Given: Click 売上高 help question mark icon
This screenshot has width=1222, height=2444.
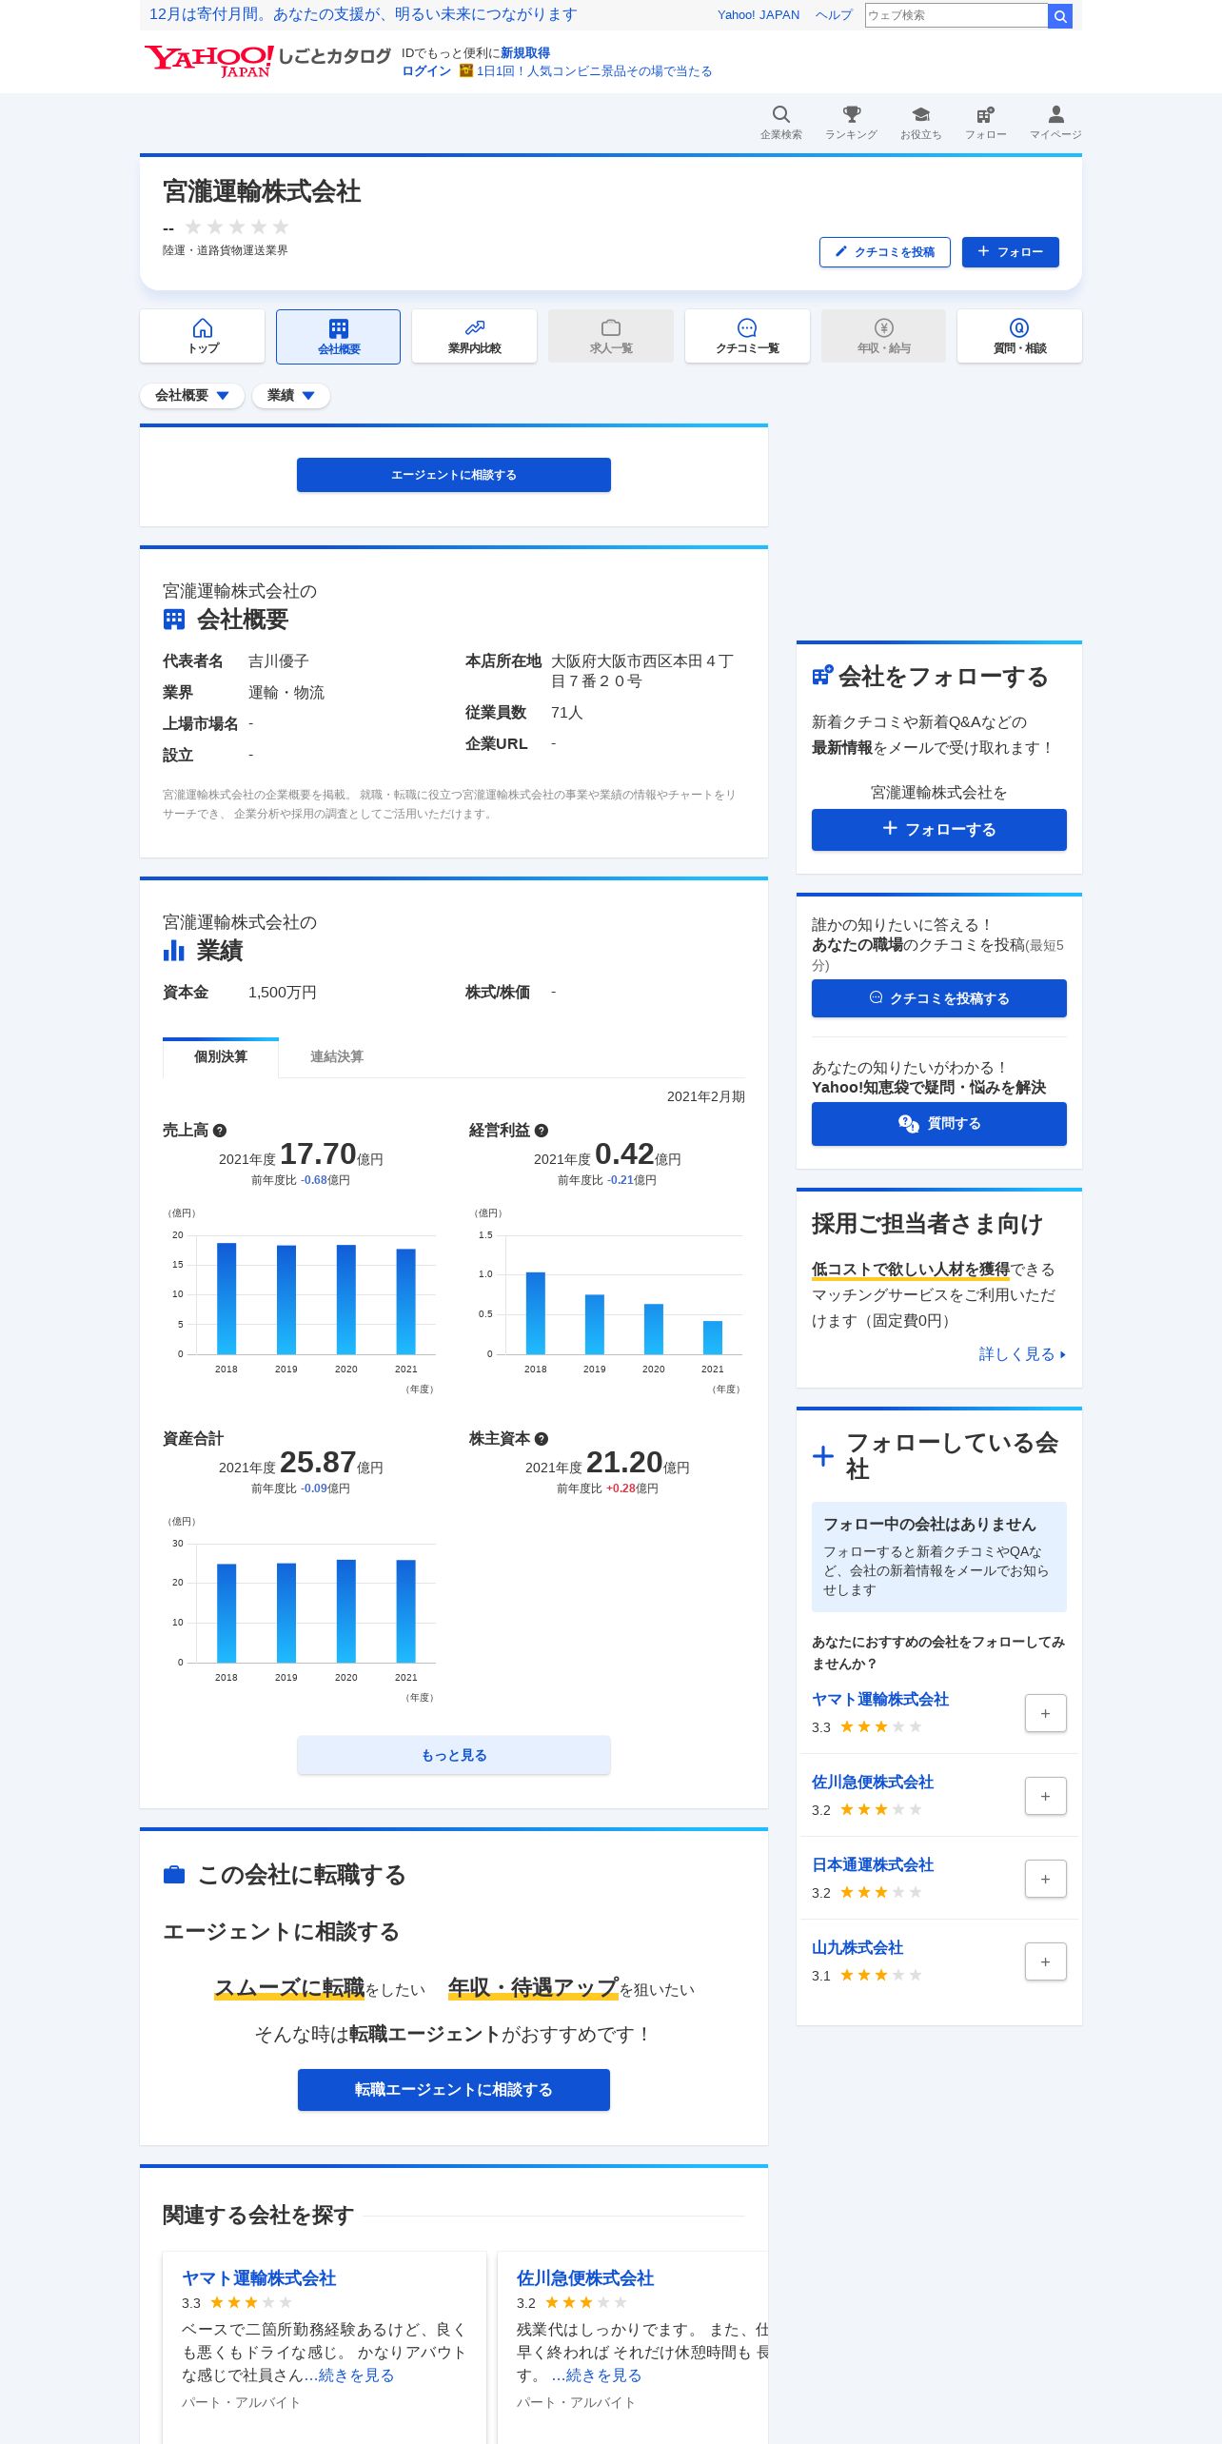Looking at the screenshot, I should [x=220, y=1131].
